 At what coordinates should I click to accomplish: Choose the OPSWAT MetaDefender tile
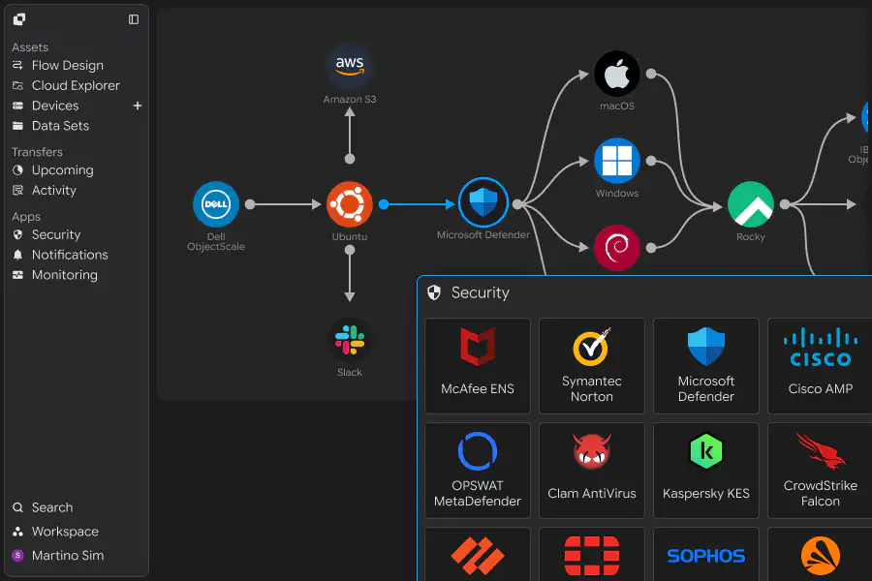[478, 471]
